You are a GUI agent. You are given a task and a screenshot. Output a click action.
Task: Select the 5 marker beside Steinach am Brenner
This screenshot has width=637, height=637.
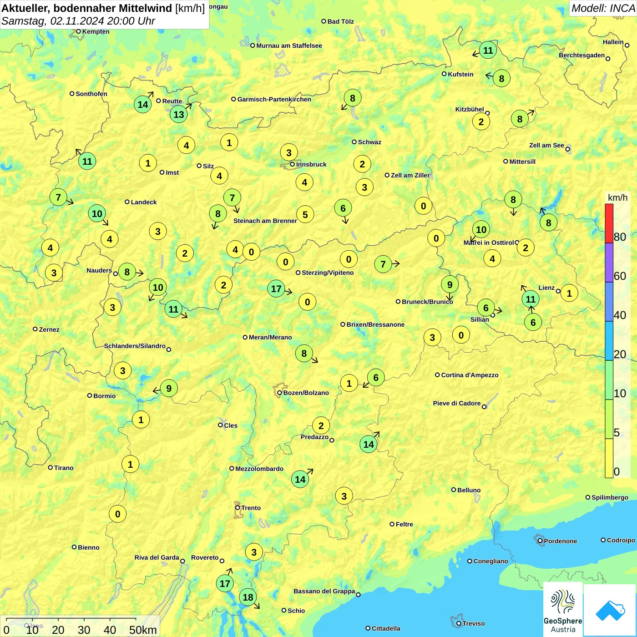(x=305, y=214)
